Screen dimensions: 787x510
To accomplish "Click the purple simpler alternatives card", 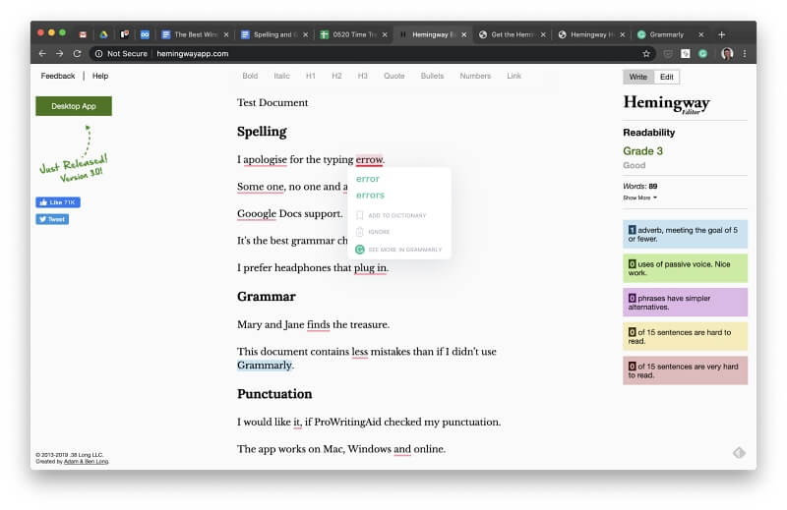I will coord(685,303).
